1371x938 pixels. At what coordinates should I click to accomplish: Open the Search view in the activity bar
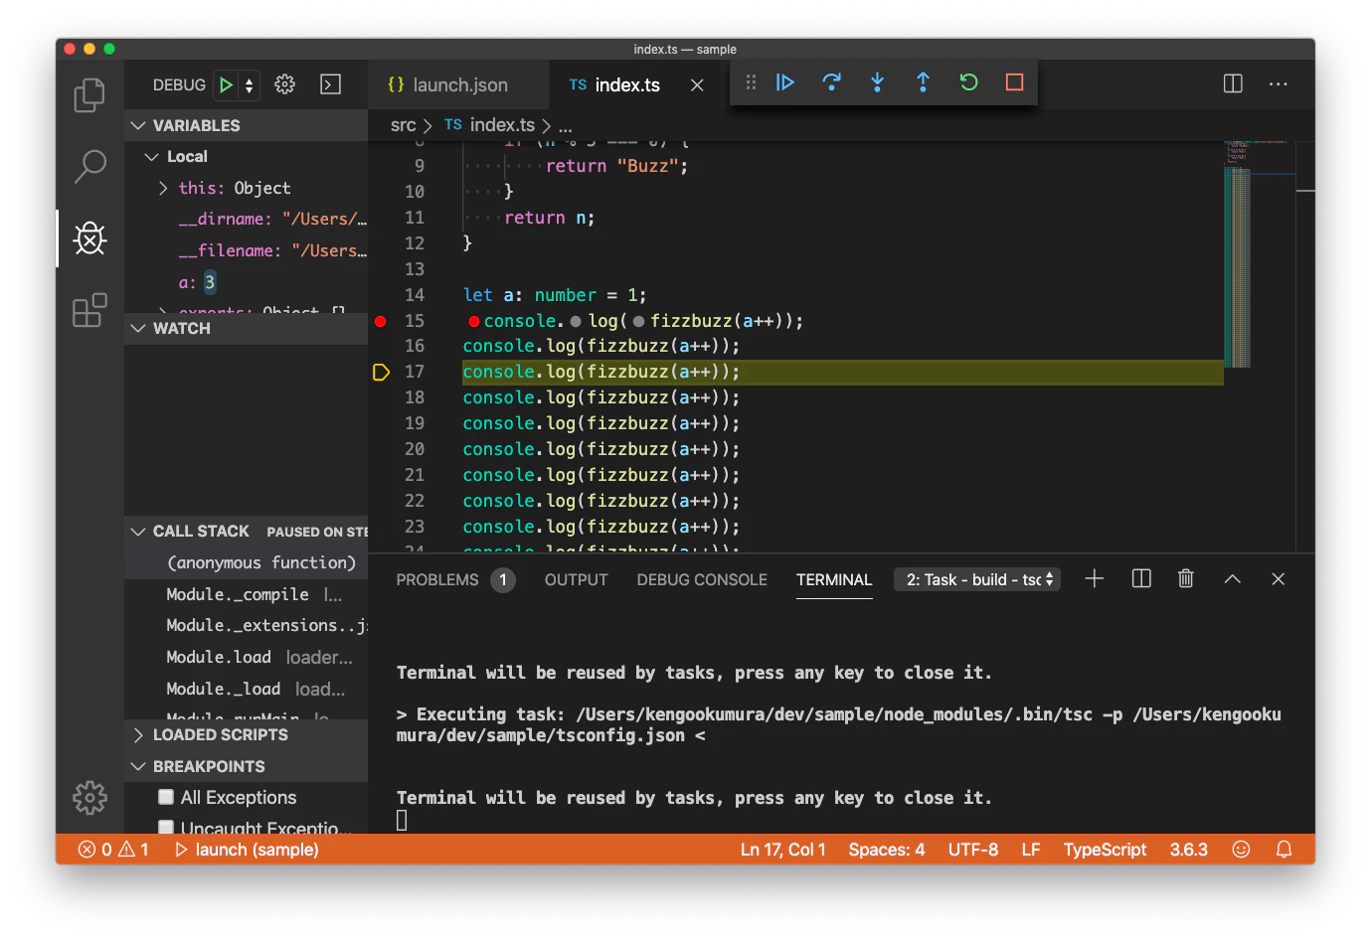pos(89,167)
